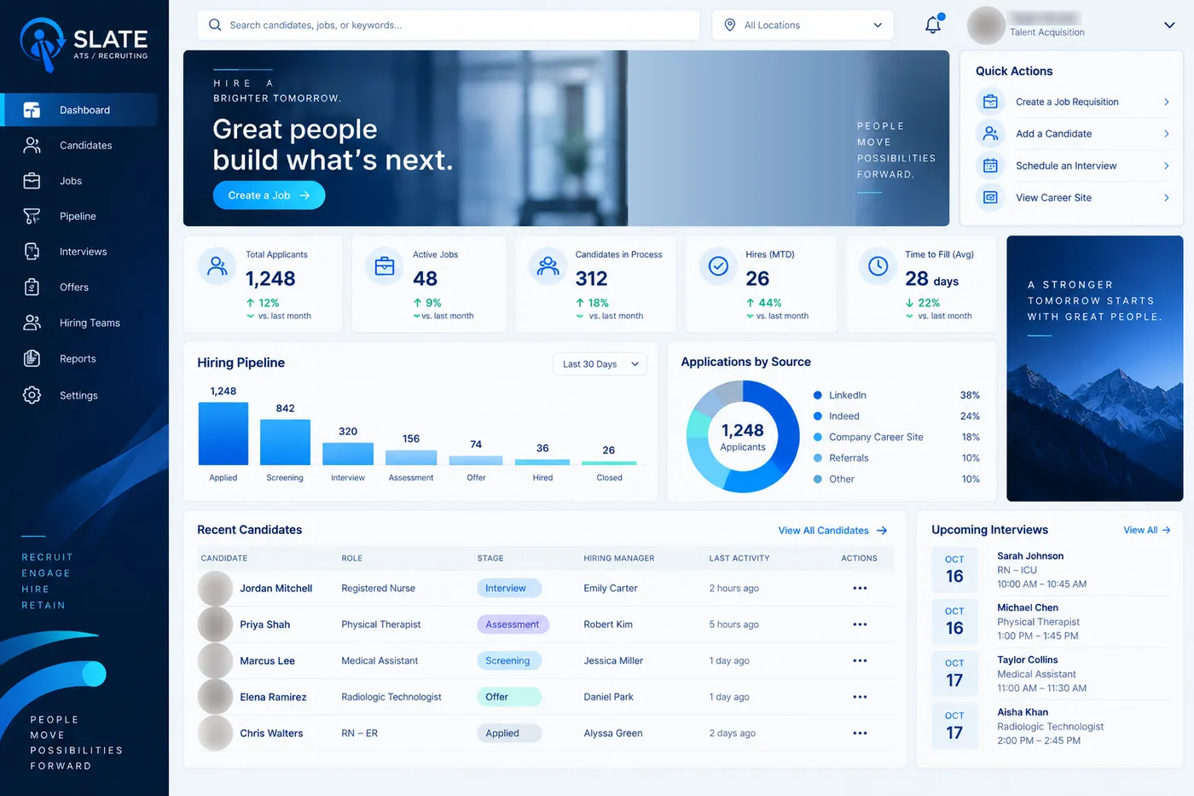Click the Offer stage badge for Elena Ramirez
Image resolution: width=1194 pixels, height=796 pixels.
point(508,697)
